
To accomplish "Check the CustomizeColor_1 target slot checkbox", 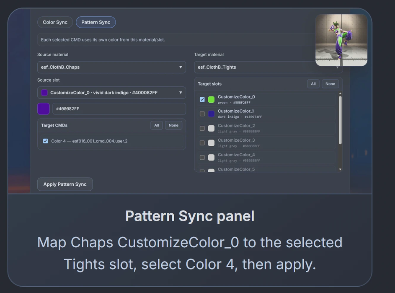I will [x=202, y=114].
